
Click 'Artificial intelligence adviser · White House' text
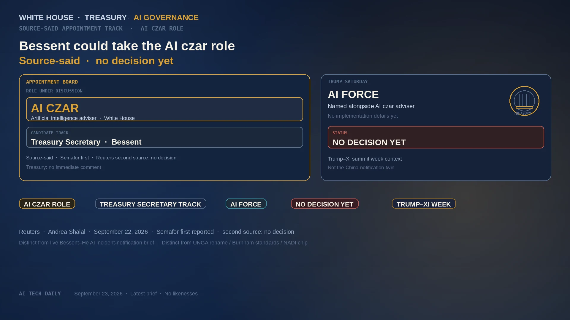pyautogui.click(x=83, y=118)
